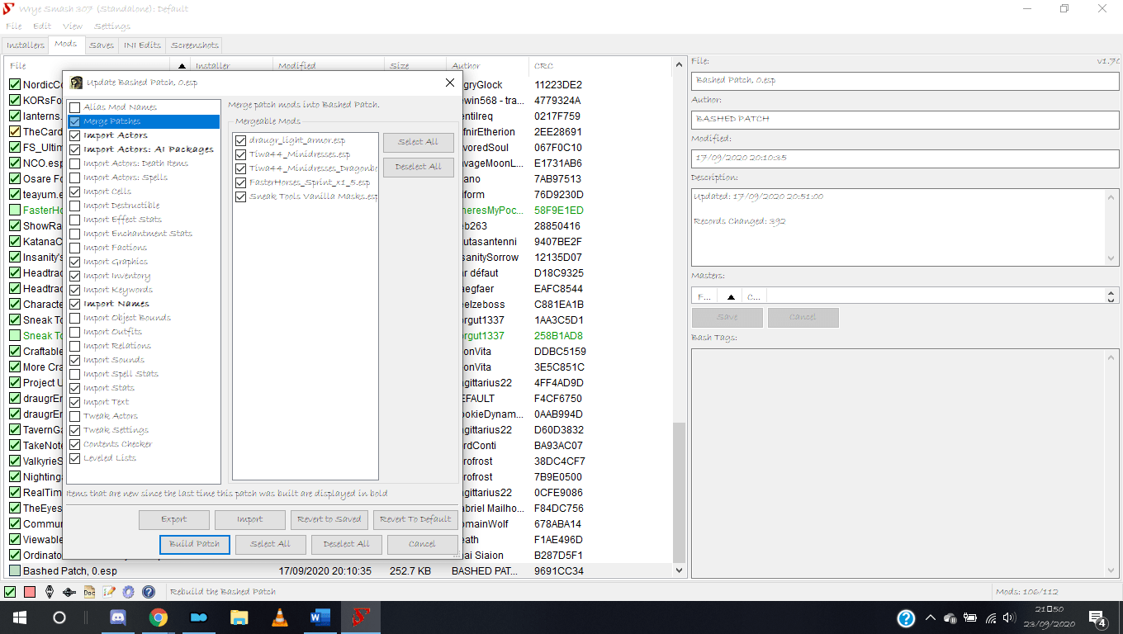Click the File column sort arrow

click(182, 66)
